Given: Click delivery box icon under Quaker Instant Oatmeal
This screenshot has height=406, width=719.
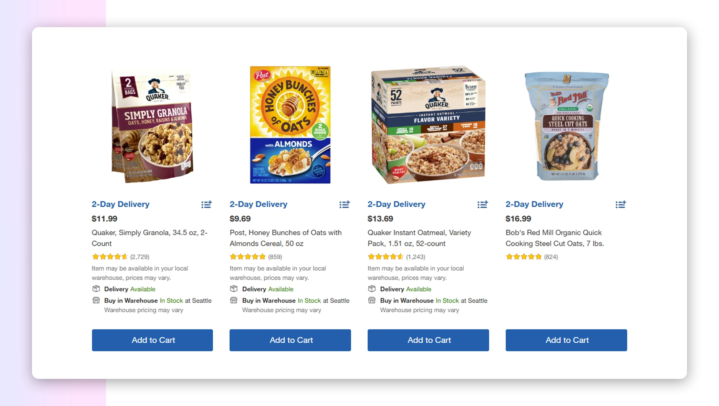Looking at the screenshot, I should click(x=372, y=289).
